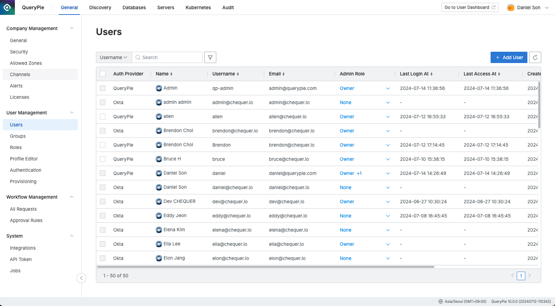Click the horizontal table scrollbar

click(x=265, y=267)
